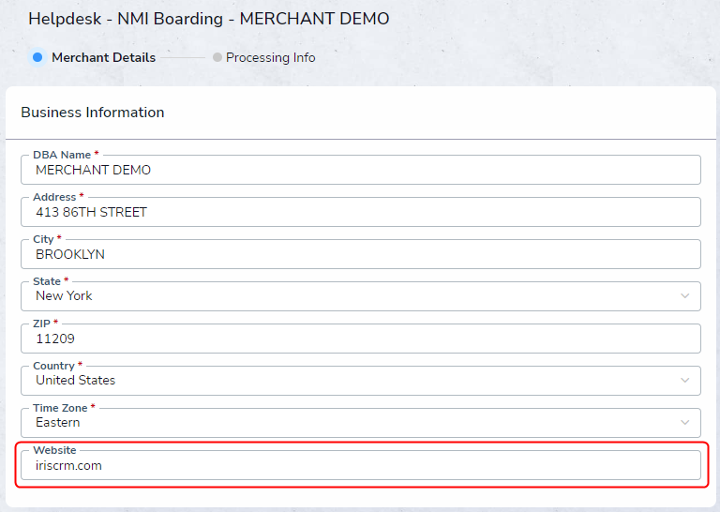Screen dimensions: 720x512
Task: Click the Address field label
Action: tap(54, 197)
